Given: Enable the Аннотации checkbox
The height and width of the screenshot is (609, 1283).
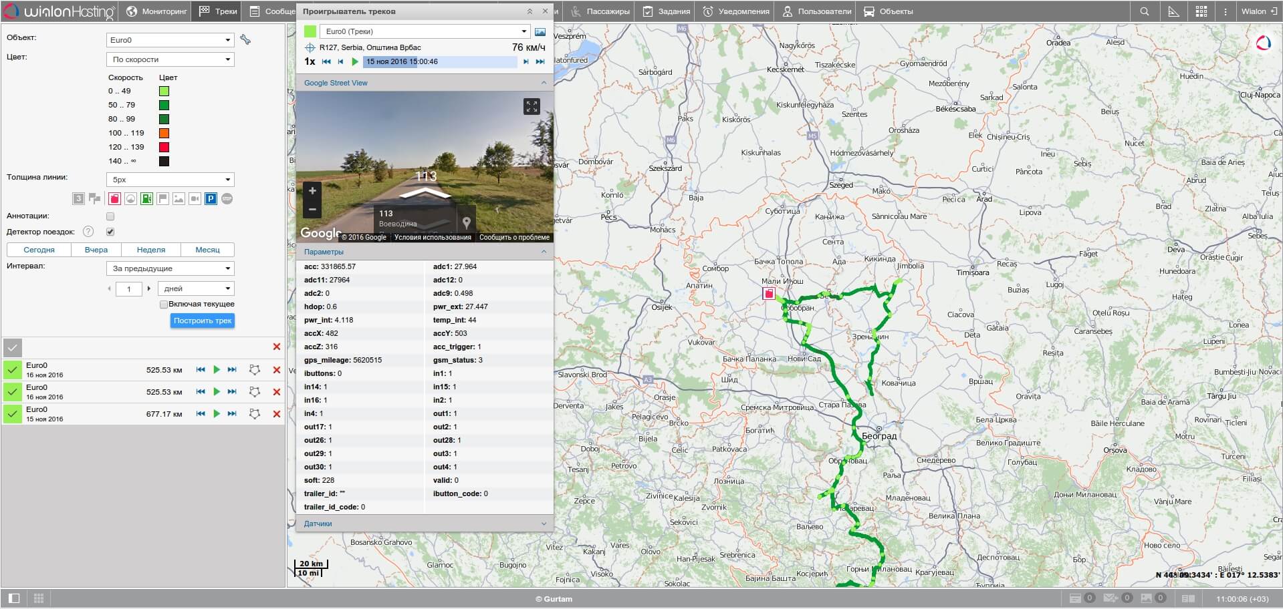Looking at the screenshot, I should 110,216.
